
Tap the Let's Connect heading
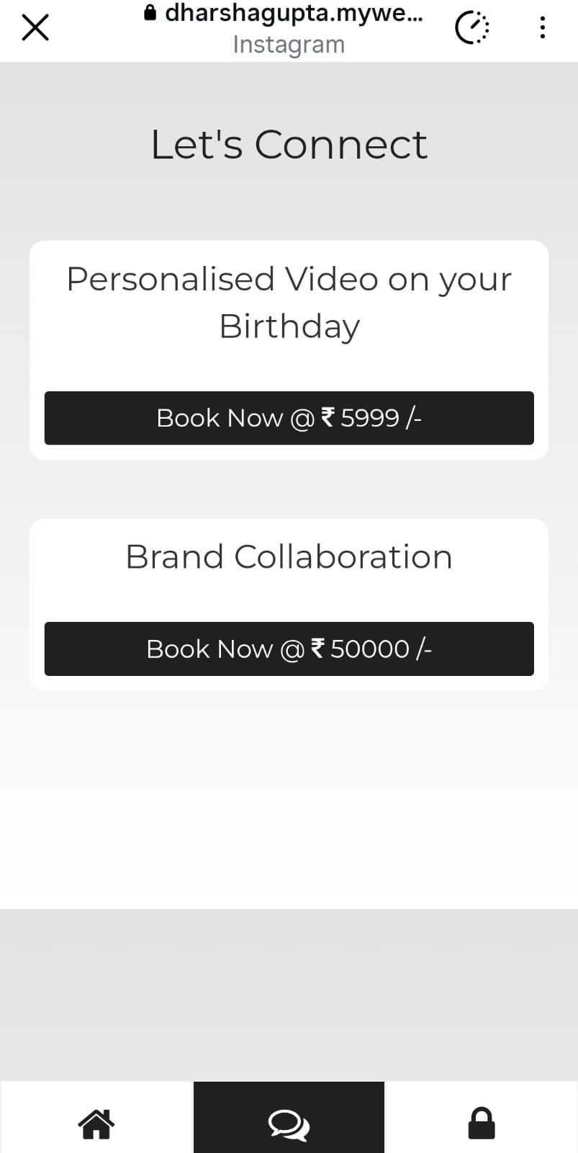[289, 144]
